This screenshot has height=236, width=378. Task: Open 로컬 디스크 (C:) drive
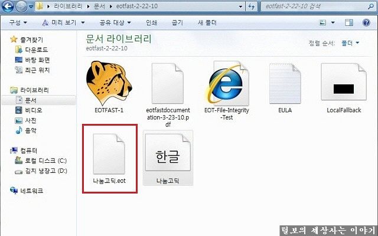(x=46, y=160)
